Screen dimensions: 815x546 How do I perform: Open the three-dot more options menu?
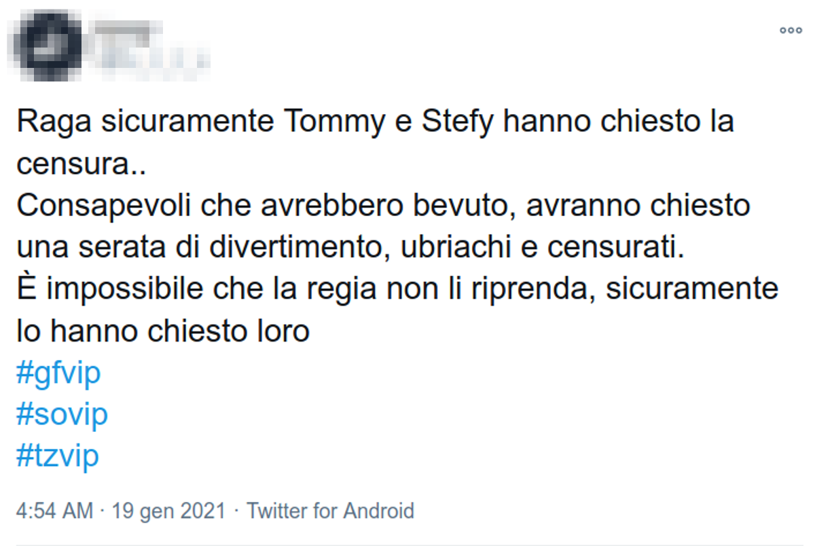[791, 31]
